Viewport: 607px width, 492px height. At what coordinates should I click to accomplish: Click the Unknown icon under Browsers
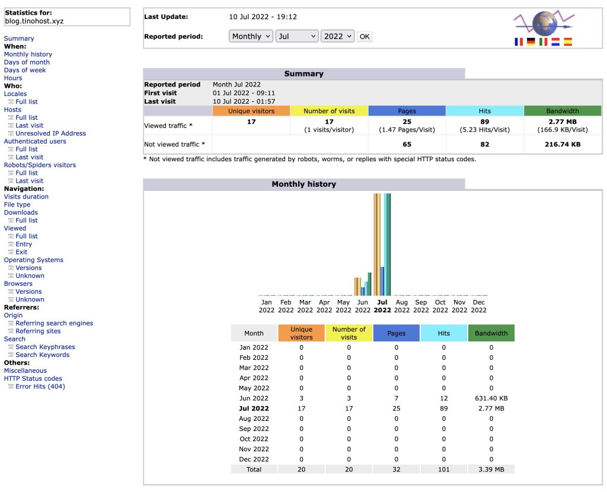pyautogui.click(x=11, y=299)
